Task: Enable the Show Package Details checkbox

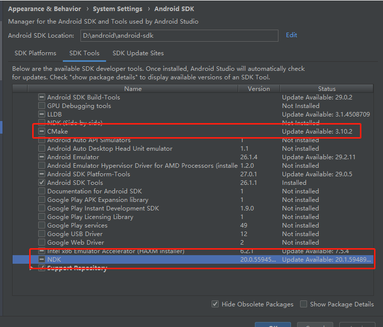Action: tap(304, 304)
